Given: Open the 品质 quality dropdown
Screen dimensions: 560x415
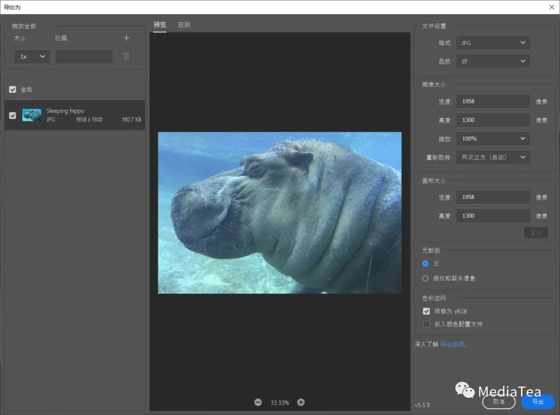Looking at the screenshot, I should [493, 61].
